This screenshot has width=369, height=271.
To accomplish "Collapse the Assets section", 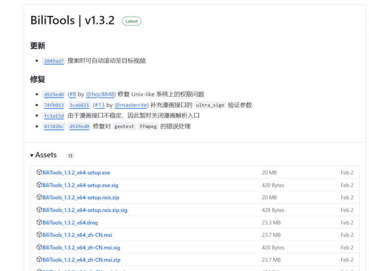I will click(43, 155).
